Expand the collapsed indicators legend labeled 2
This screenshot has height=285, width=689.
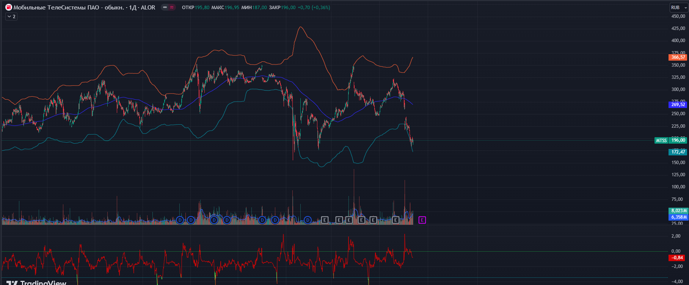(x=11, y=17)
